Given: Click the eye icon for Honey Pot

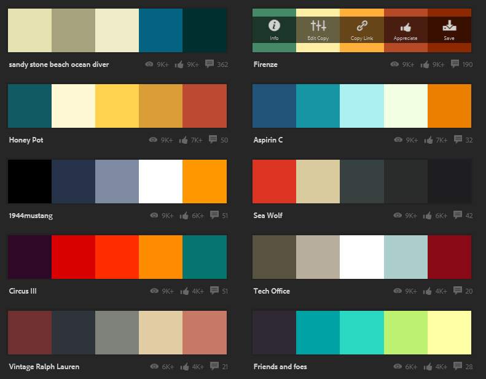Looking at the screenshot, I should coord(153,140).
